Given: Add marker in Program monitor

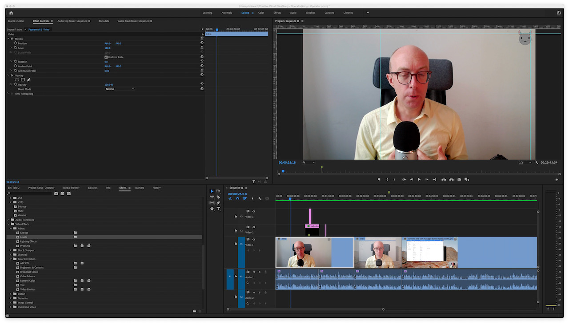Looking at the screenshot, I should 379,179.
